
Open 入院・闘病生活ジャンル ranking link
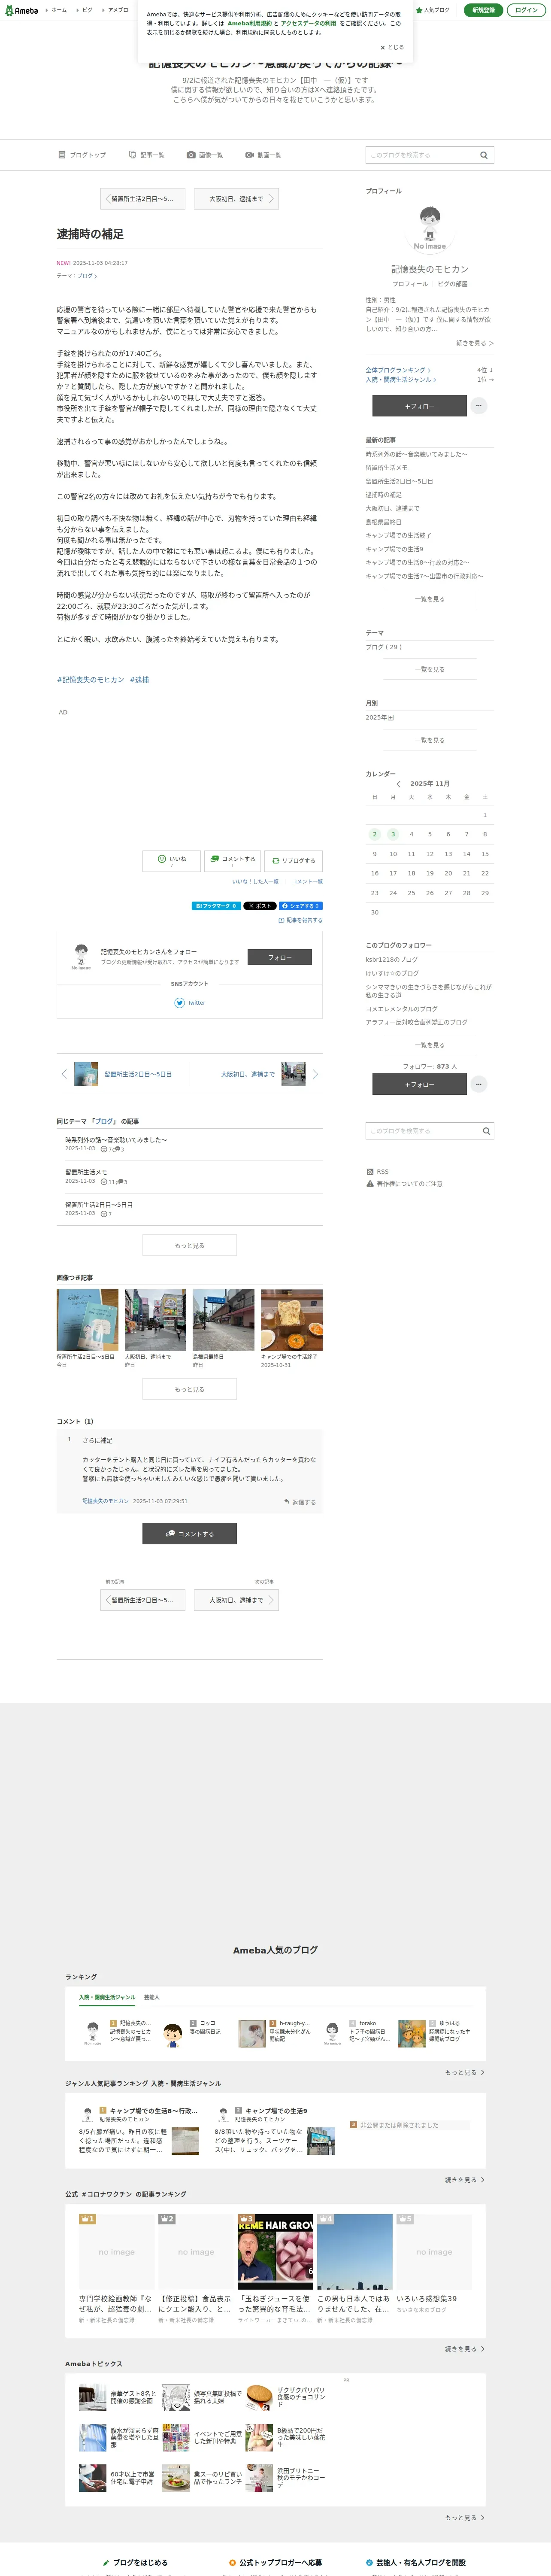point(401,380)
